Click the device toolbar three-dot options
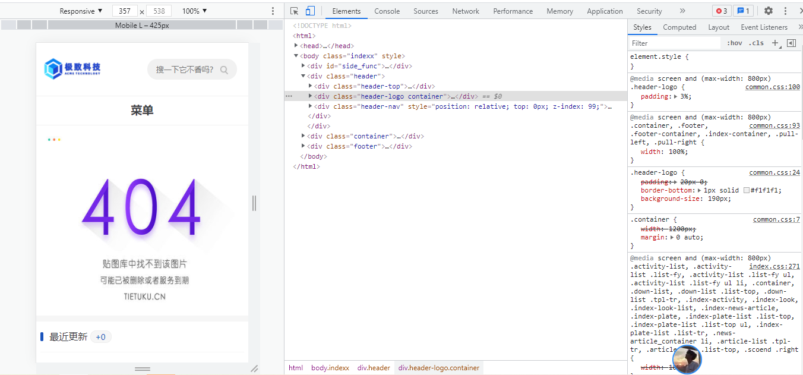This screenshot has height=375, width=803. tap(273, 11)
